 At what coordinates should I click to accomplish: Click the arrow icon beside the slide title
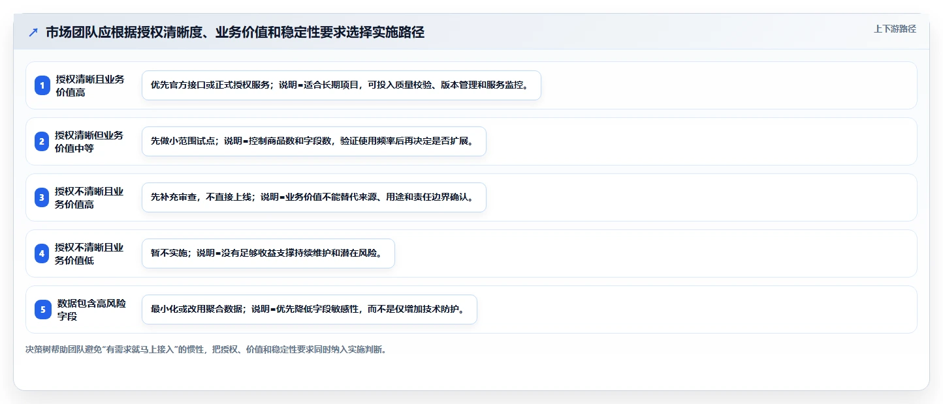33,33
